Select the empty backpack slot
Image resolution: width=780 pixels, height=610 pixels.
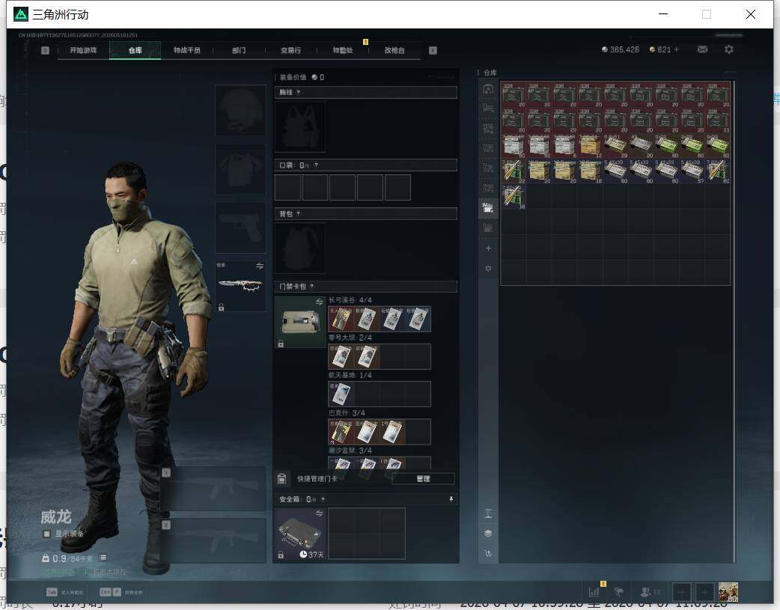300,248
